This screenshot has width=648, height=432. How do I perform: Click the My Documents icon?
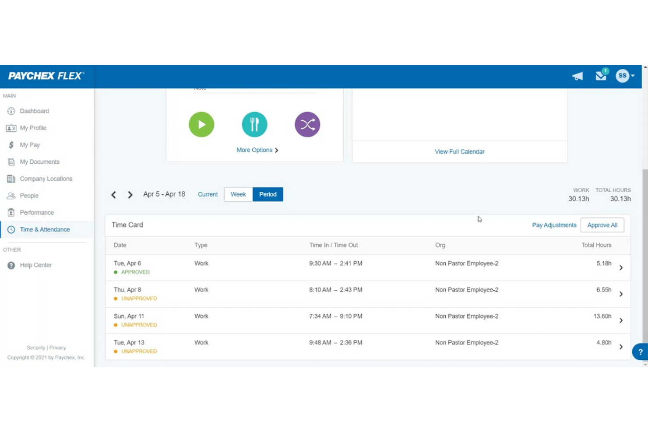click(x=11, y=162)
